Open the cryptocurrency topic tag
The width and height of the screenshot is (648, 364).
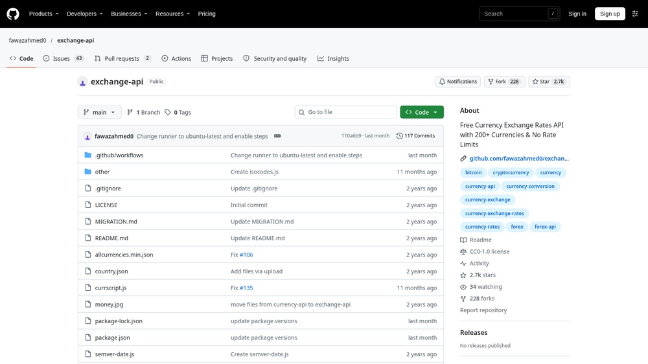click(511, 172)
